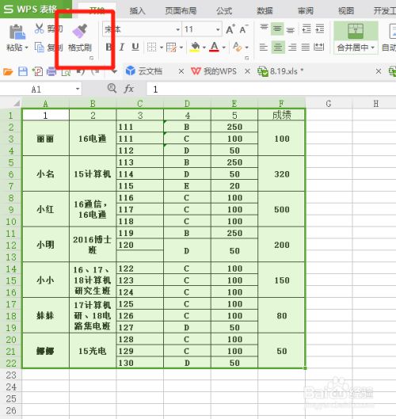Open the Insert ribbon tab

[137, 10]
